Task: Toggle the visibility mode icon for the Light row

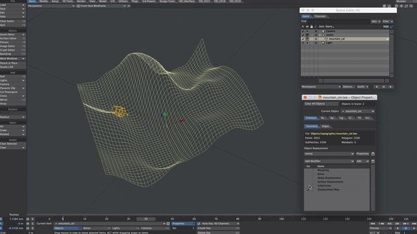Action: [307, 43]
